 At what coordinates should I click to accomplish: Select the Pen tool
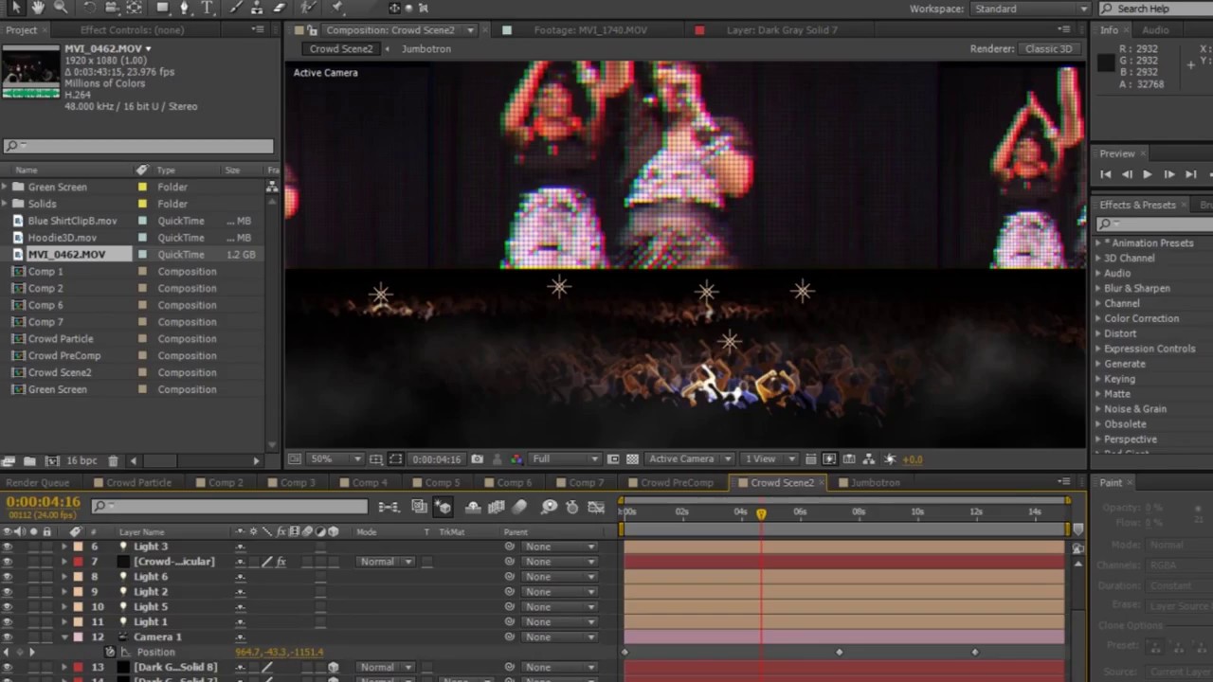(x=185, y=8)
